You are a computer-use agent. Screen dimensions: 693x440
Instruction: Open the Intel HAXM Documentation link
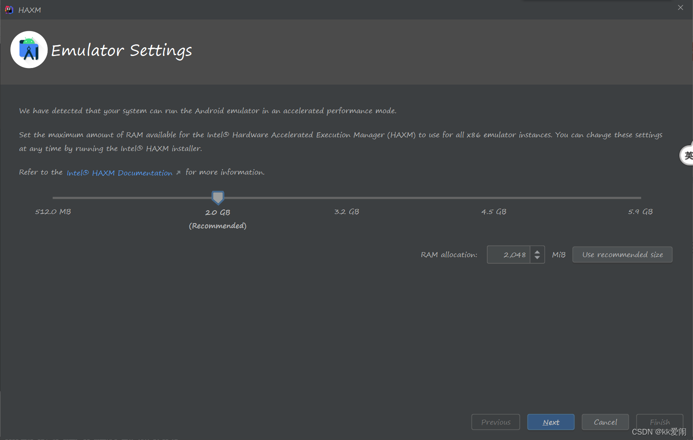(x=119, y=173)
